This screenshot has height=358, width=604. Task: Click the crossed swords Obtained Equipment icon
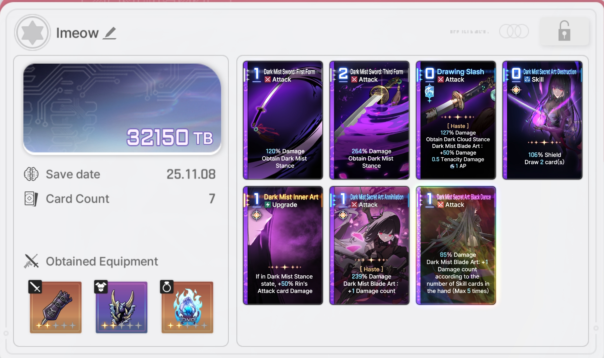tap(32, 261)
